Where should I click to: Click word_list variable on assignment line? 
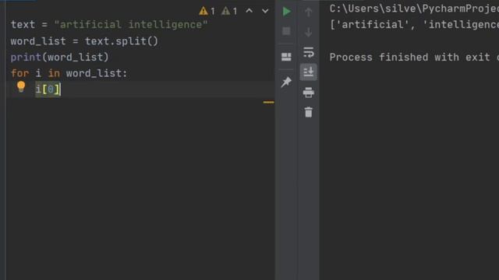click(38, 41)
